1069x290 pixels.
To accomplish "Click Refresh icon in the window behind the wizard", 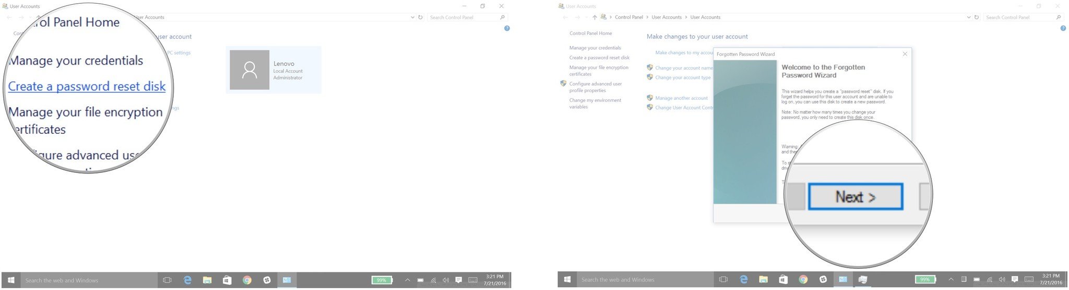I will point(977,17).
